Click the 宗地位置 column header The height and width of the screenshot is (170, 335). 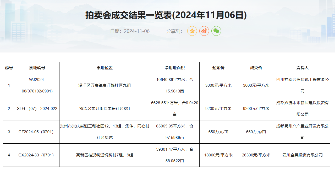pyautogui.click(x=105, y=68)
